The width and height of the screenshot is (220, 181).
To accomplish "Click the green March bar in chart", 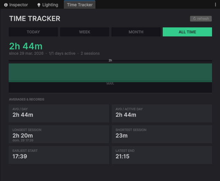I will point(110,73).
